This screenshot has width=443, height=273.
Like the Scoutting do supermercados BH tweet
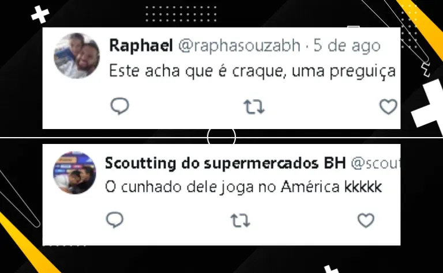(x=366, y=220)
